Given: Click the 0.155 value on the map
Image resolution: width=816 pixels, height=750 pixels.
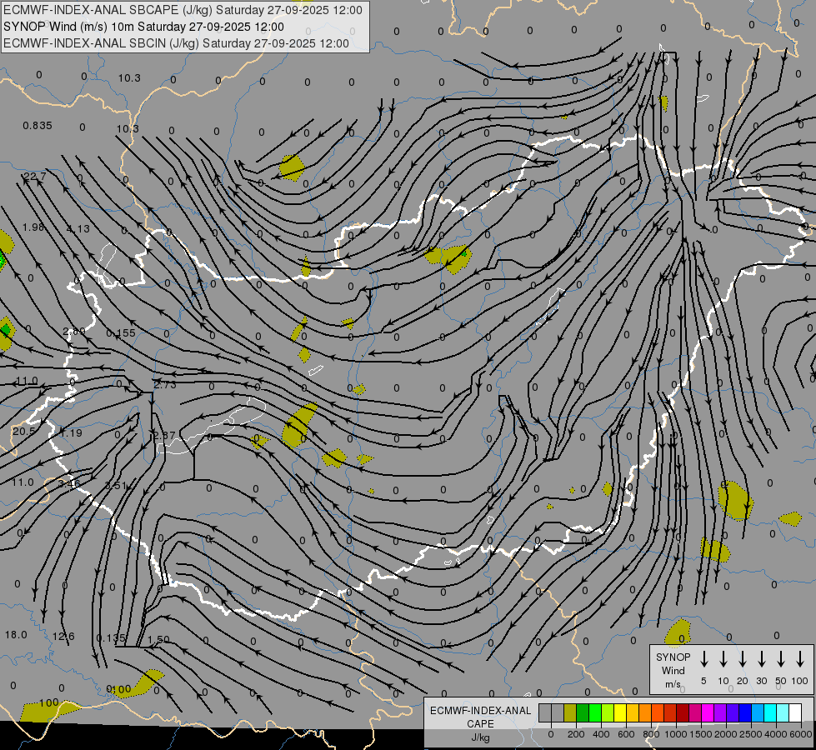Looking at the screenshot, I should coord(121,332).
